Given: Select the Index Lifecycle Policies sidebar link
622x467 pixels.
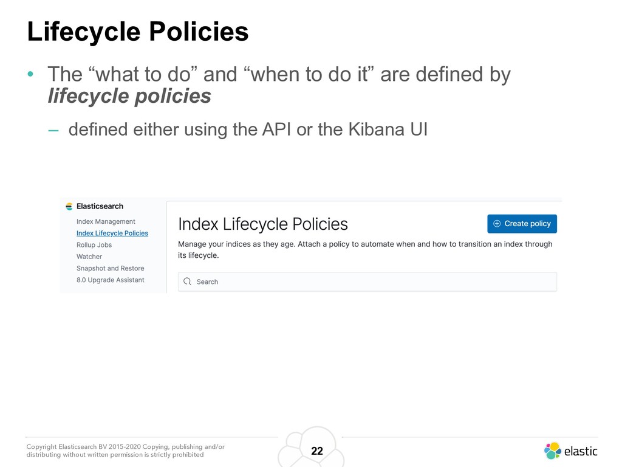Looking at the screenshot, I should pos(112,233).
